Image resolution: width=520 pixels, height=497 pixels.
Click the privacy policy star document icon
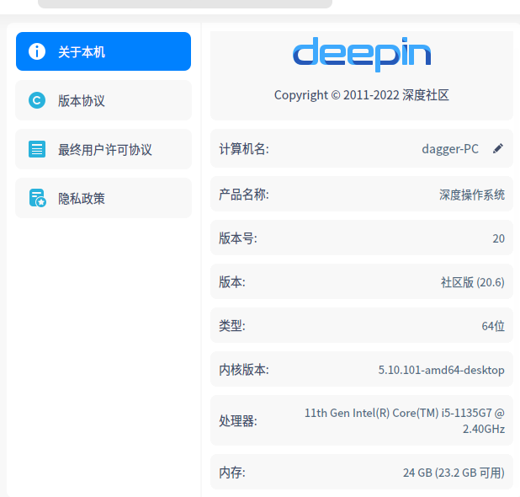point(38,198)
